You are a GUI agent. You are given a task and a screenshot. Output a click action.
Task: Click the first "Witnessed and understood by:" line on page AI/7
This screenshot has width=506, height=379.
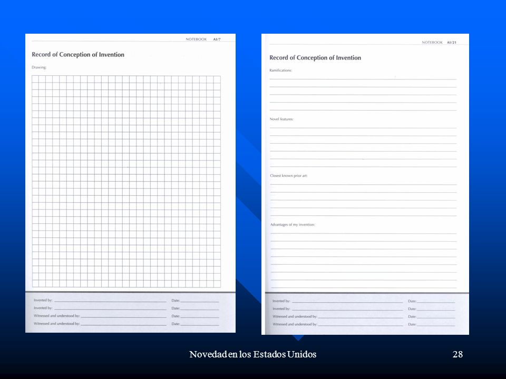point(100,316)
